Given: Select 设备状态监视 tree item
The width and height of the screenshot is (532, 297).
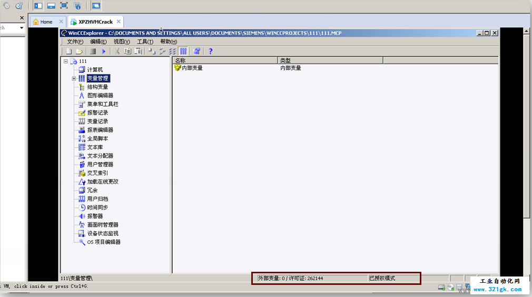Looking at the screenshot, I should click(103, 233).
